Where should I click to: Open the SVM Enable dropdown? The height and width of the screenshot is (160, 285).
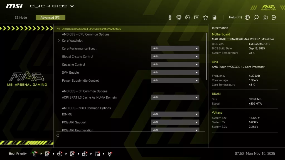[175, 72]
